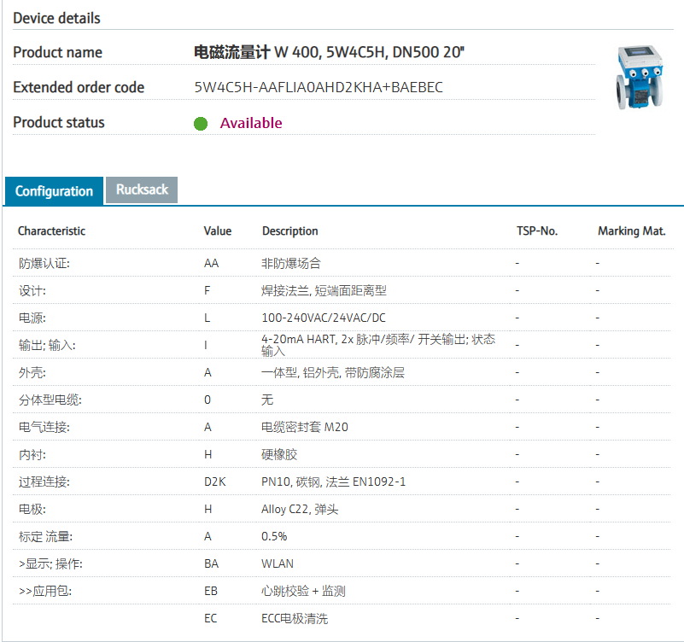Click the Device details heading

tap(56, 18)
